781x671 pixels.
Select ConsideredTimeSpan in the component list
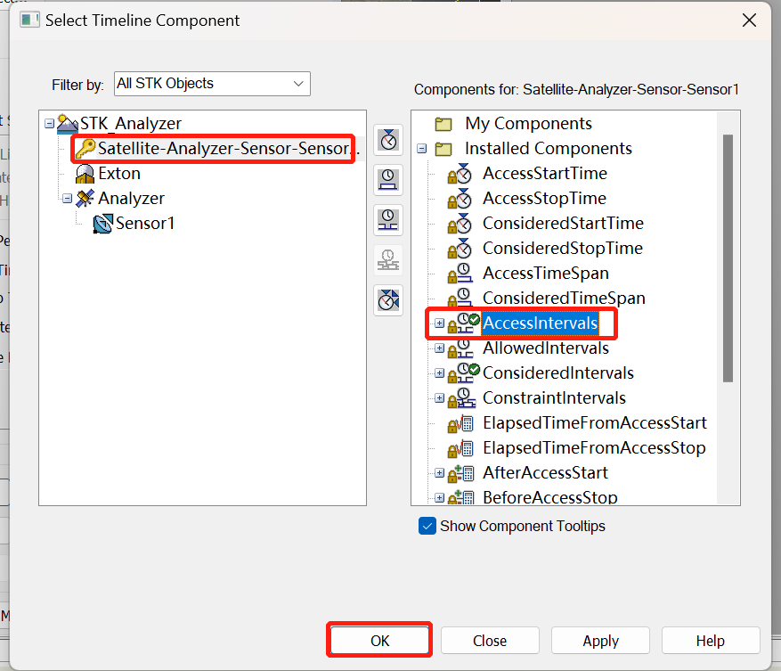tap(563, 299)
